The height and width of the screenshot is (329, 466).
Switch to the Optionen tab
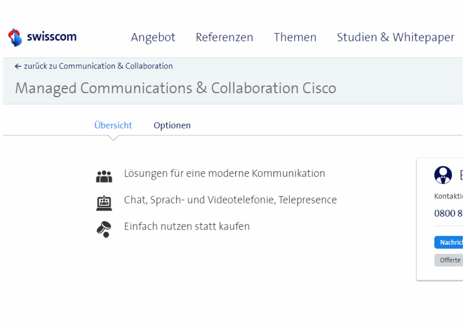point(172,126)
